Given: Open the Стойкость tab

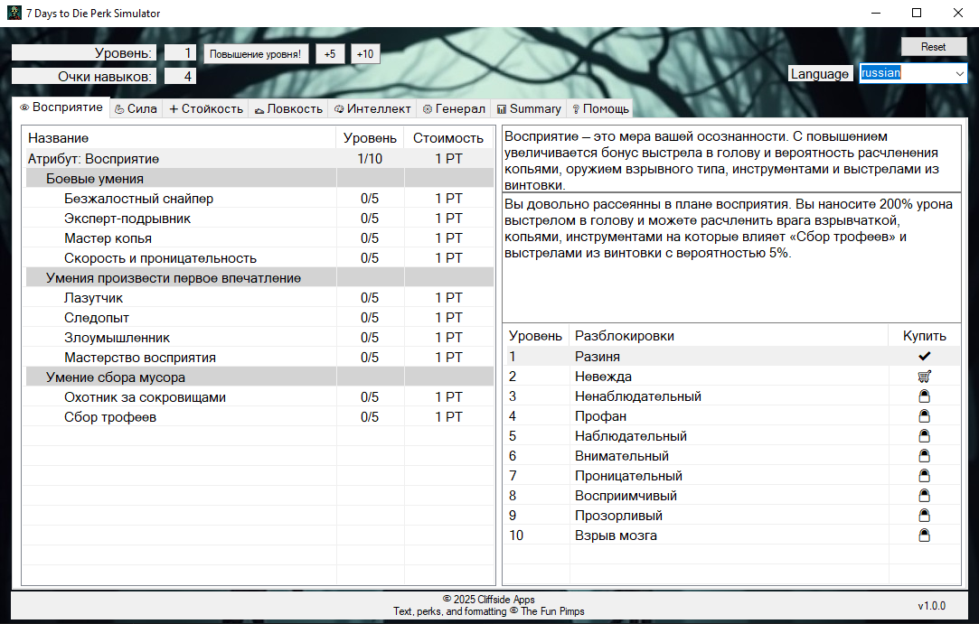Looking at the screenshot, I should pos(205,108).
